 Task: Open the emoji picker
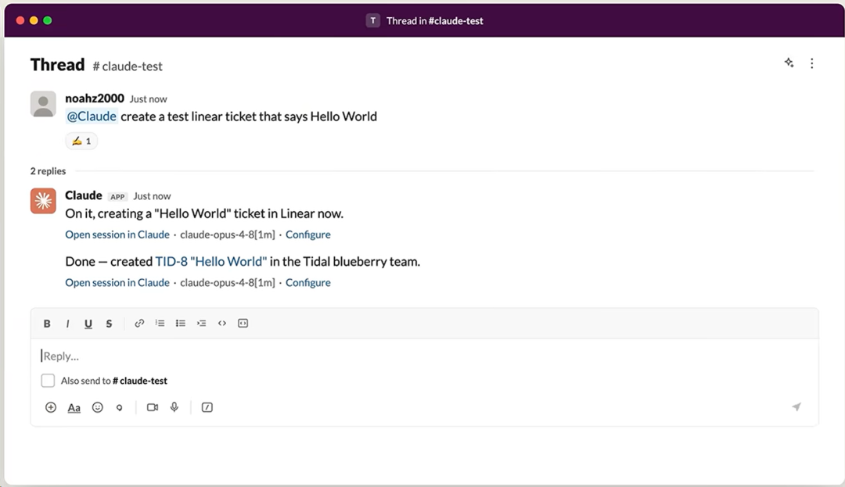(x=98, y=407)
